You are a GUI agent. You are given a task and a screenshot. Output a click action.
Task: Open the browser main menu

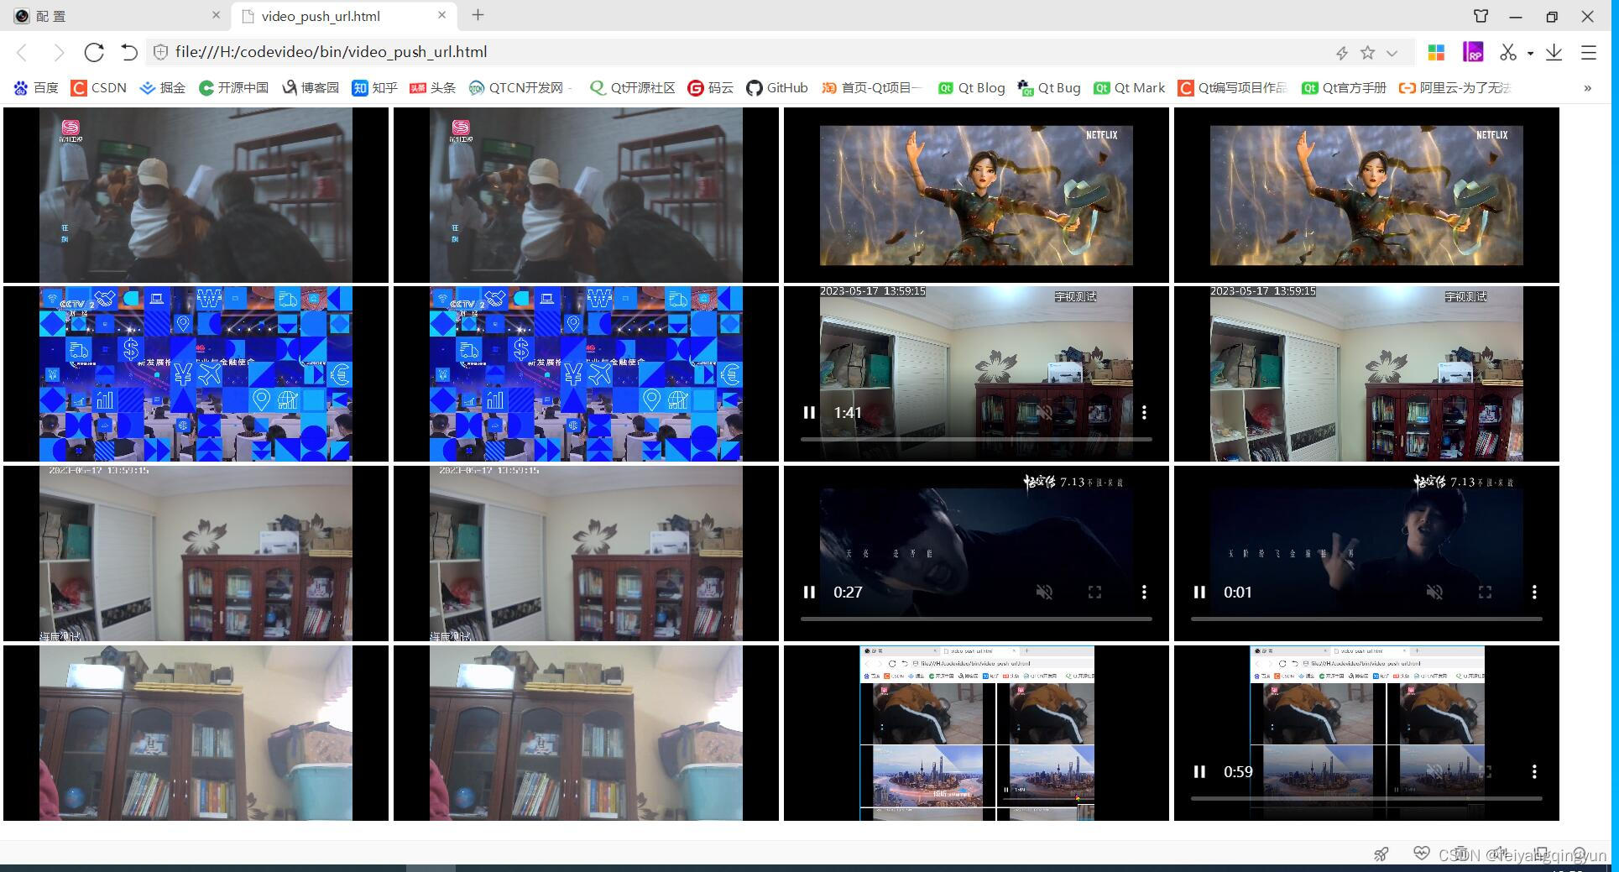(x=1589, y=53)
